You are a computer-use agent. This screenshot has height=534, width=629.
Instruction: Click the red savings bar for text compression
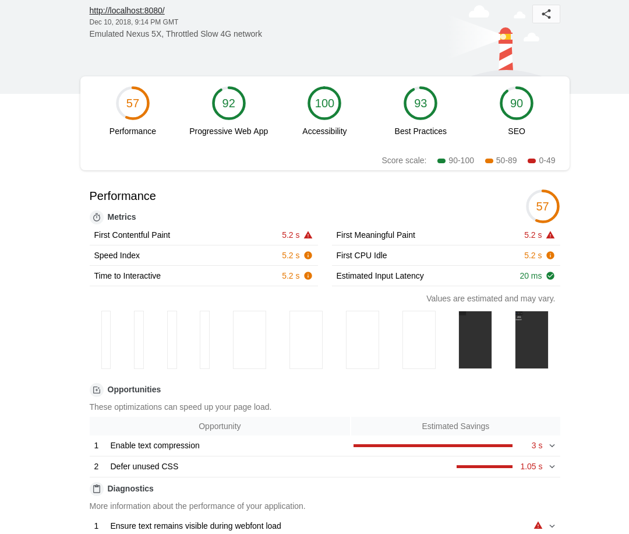433,446
